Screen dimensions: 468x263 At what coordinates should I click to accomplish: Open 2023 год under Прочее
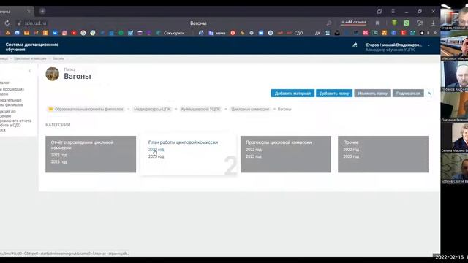point(351,156)
